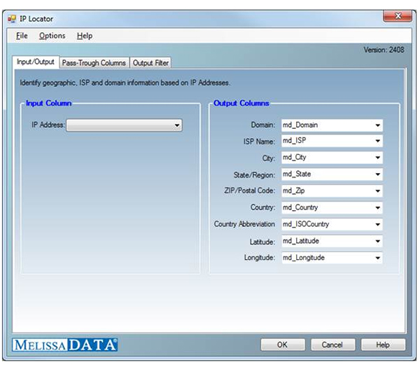Open the City output column dropdown
Viewport: 420px width, 372px height.
pos(378,158)
